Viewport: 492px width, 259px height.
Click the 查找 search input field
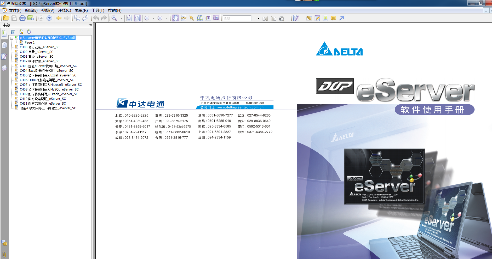click(x=237, y=18)
